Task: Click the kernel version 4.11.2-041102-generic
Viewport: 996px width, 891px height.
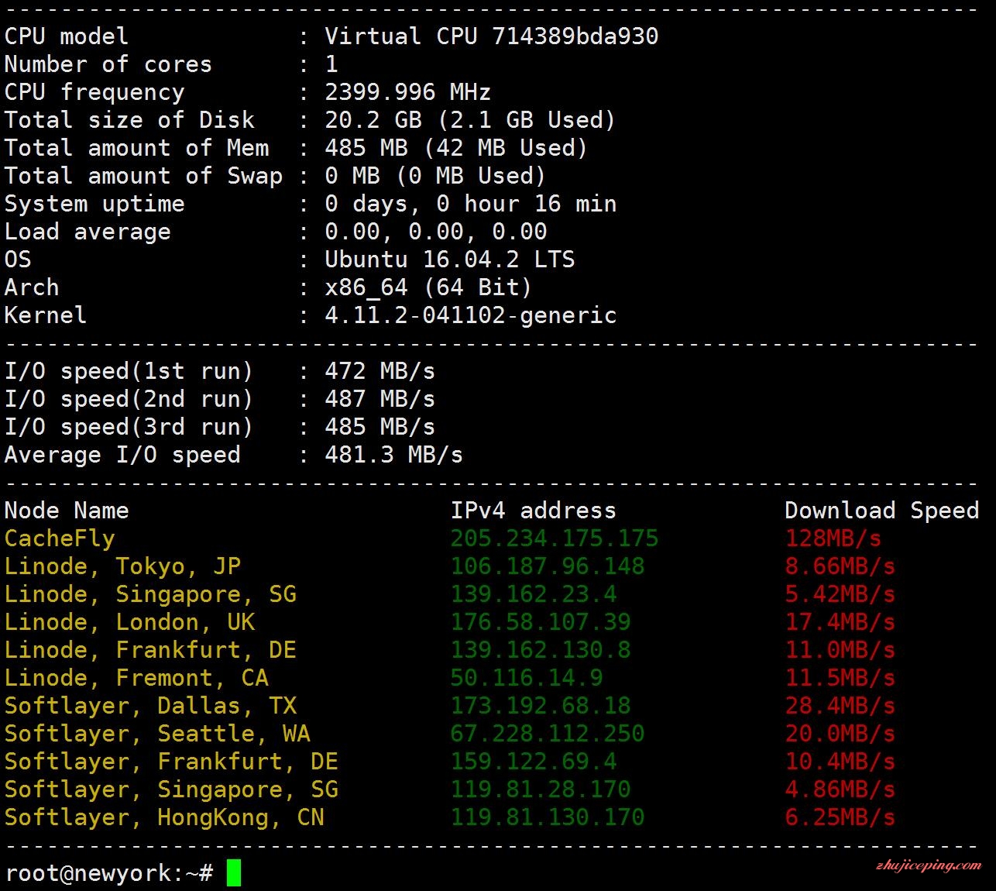Action: click(x=470, y=315)
